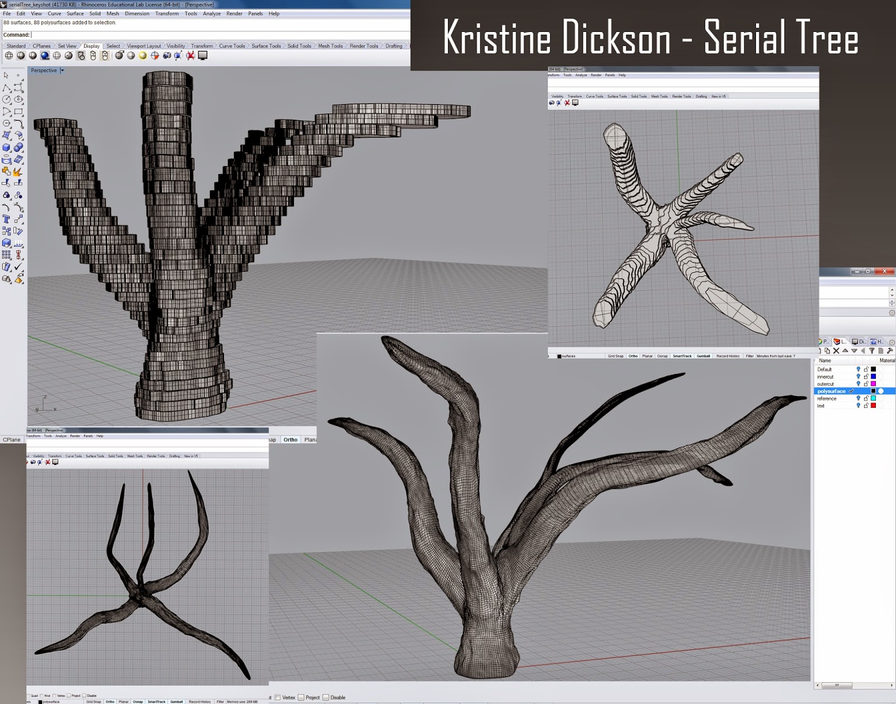Toggle Ortho in the status bar
Image resolution: width=896 pixels, height=704 pixels.
pyautogui.click(x=110, y=701)
